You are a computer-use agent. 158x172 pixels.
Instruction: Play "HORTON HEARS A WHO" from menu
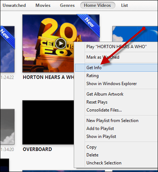[x=116, y=47]
